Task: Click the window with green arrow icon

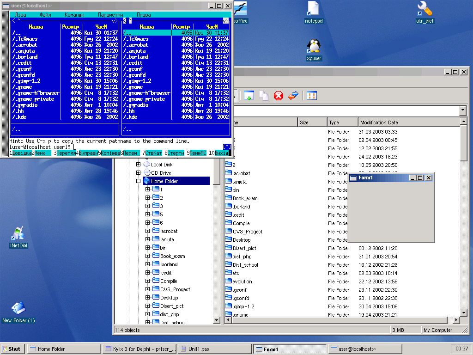Action: [x=249, y=96]
